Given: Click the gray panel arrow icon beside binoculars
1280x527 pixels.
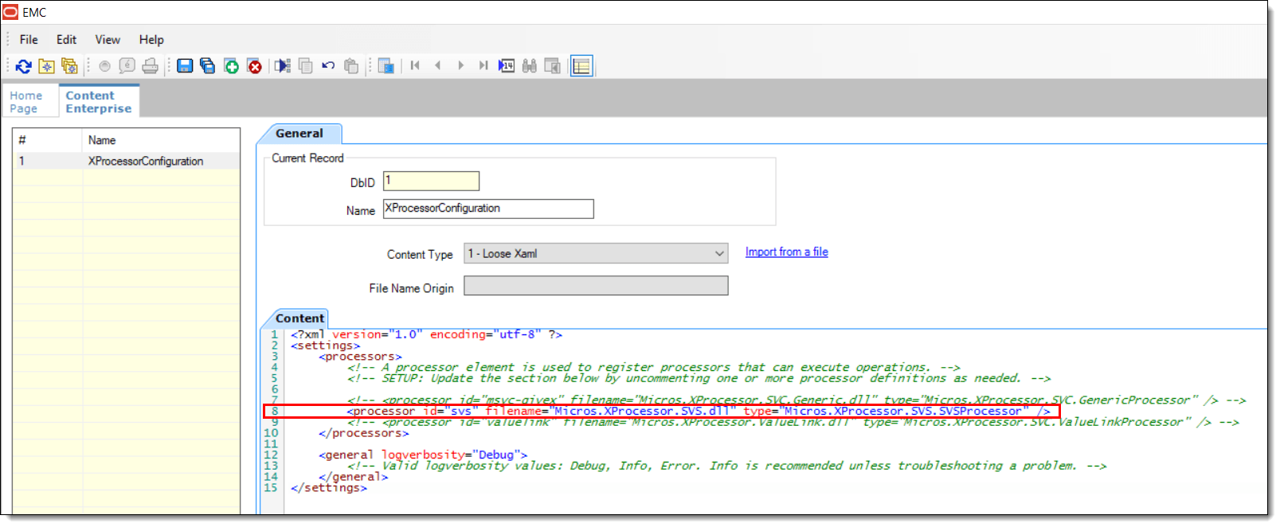Looking at the screenshot, I should [x=552, y=66].
